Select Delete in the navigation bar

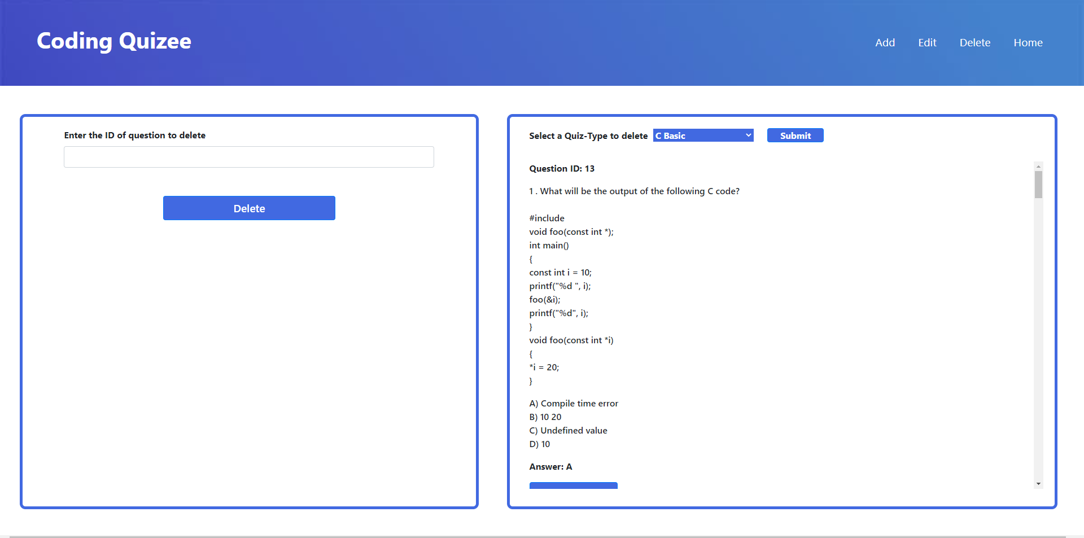pos(975,42)
